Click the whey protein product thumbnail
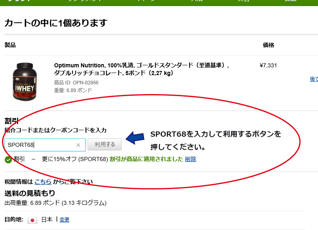318x230 pixels. [x=25, y=81]
